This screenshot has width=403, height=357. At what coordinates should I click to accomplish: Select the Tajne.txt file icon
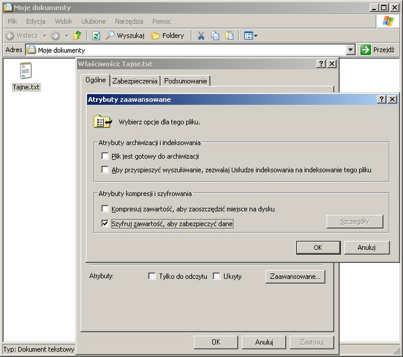[x=26, y=71]
